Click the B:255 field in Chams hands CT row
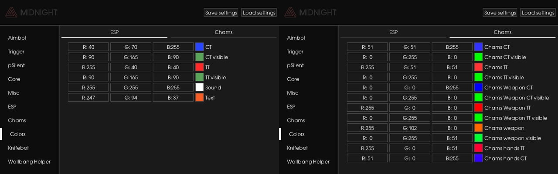 [x=452, y=158]
